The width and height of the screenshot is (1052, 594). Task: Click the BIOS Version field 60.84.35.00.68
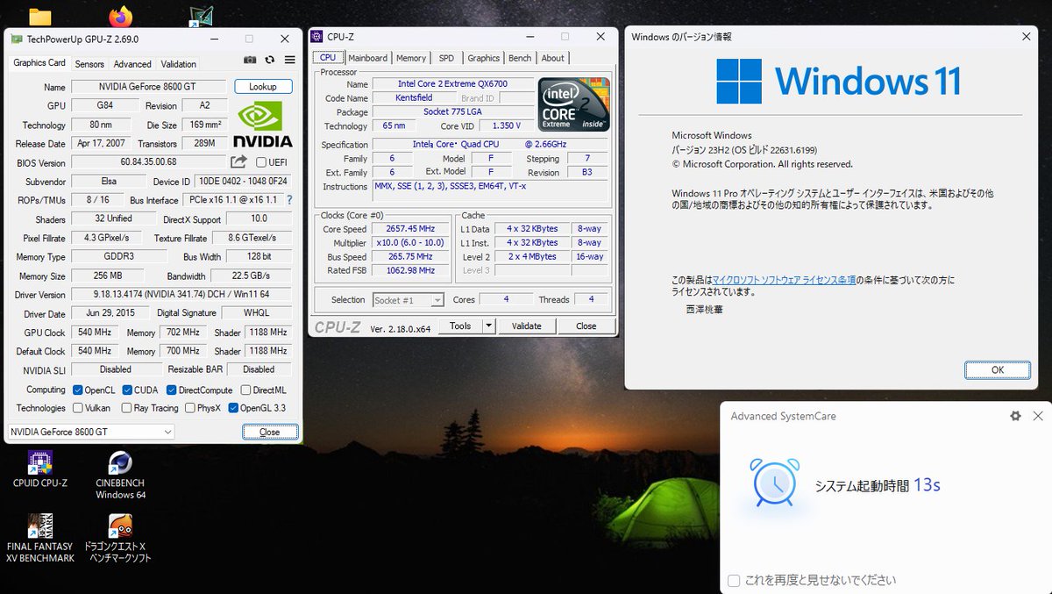[x=149, y=162]
